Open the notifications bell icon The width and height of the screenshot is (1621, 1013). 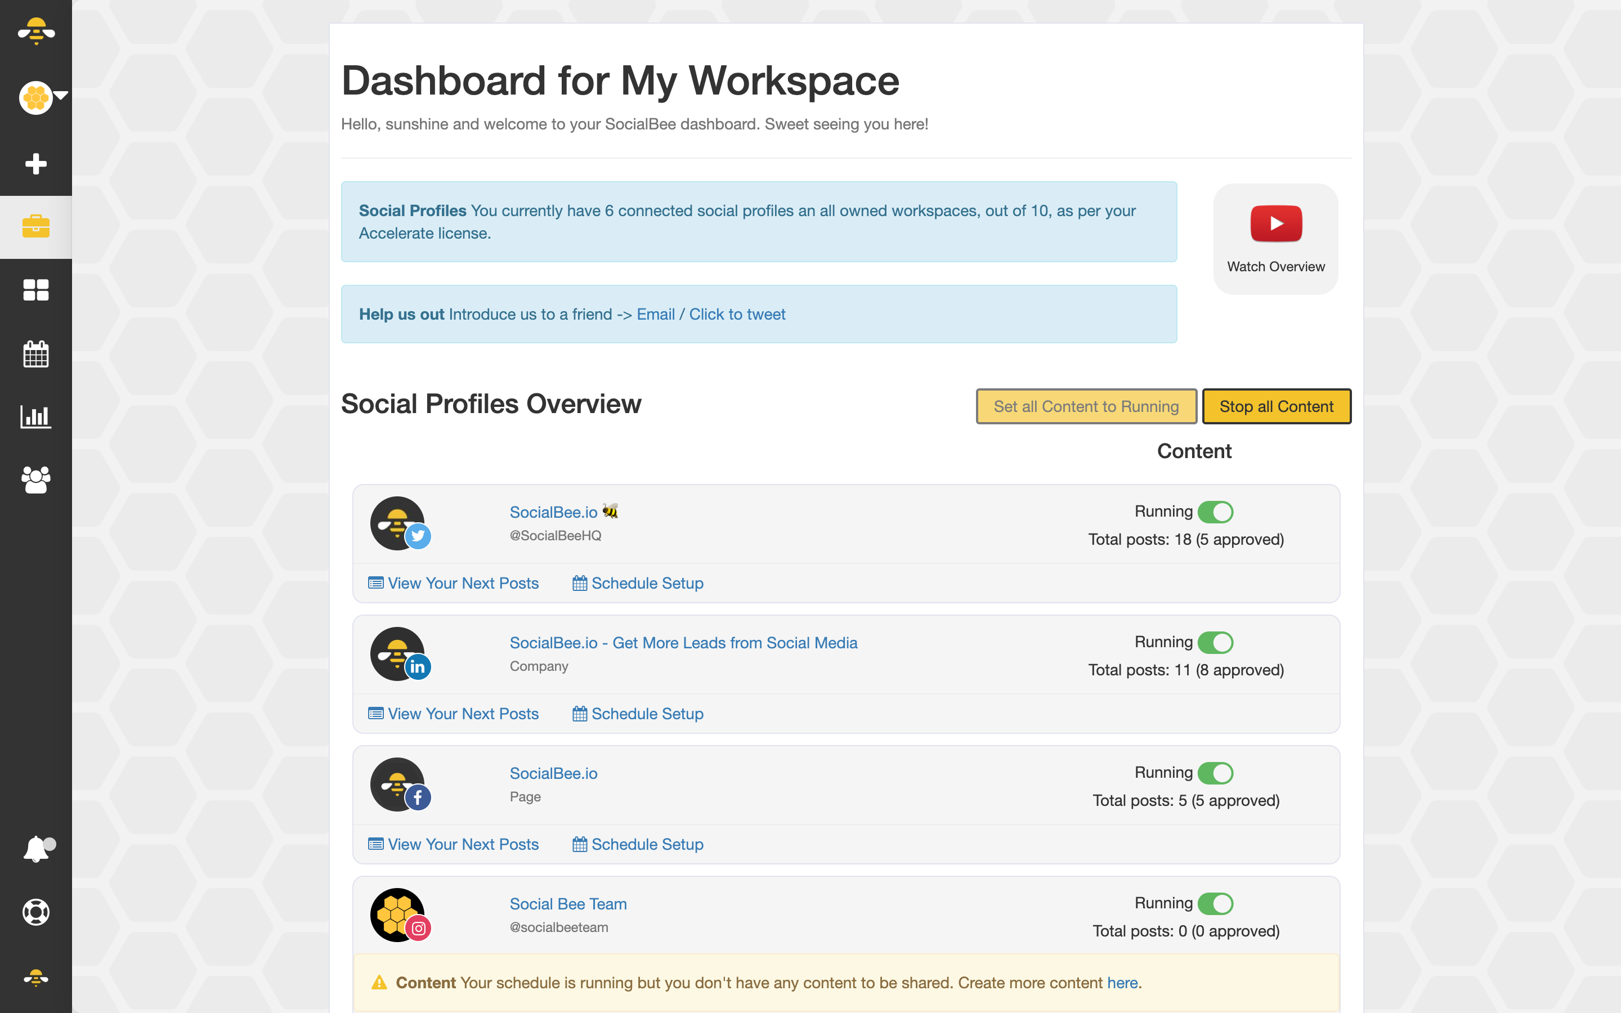click(37, 849)
